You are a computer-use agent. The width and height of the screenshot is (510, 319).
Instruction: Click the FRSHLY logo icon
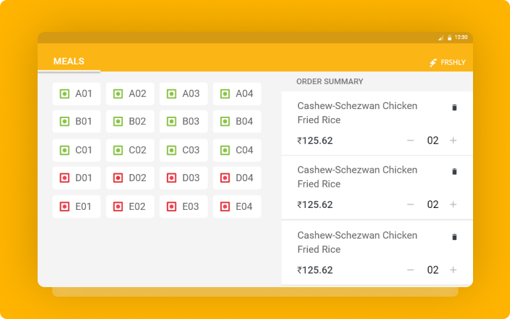(433, 63)
